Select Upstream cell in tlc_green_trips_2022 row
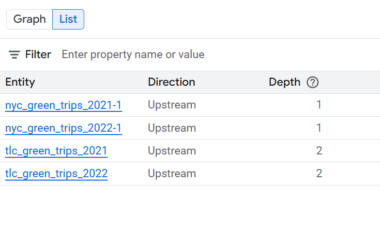Screen dimensions: 380x229 tap(172, 174)
